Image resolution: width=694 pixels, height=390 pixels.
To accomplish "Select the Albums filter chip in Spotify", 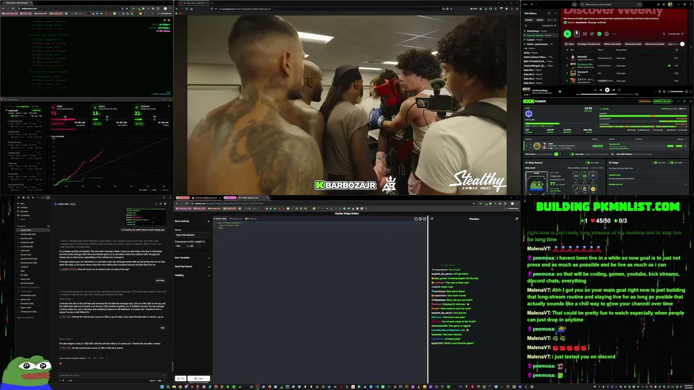I will pos(540,20).
